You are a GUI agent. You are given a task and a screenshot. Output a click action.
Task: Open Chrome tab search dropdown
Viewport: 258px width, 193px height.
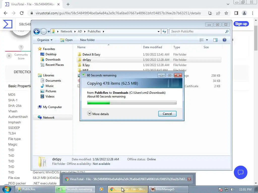pyautogui.click(x=228, y=5)
